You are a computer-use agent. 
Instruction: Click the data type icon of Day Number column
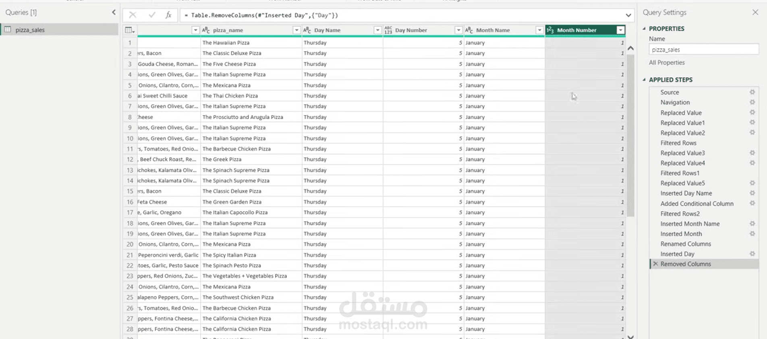pyautogui.click(x=388, y=30)
